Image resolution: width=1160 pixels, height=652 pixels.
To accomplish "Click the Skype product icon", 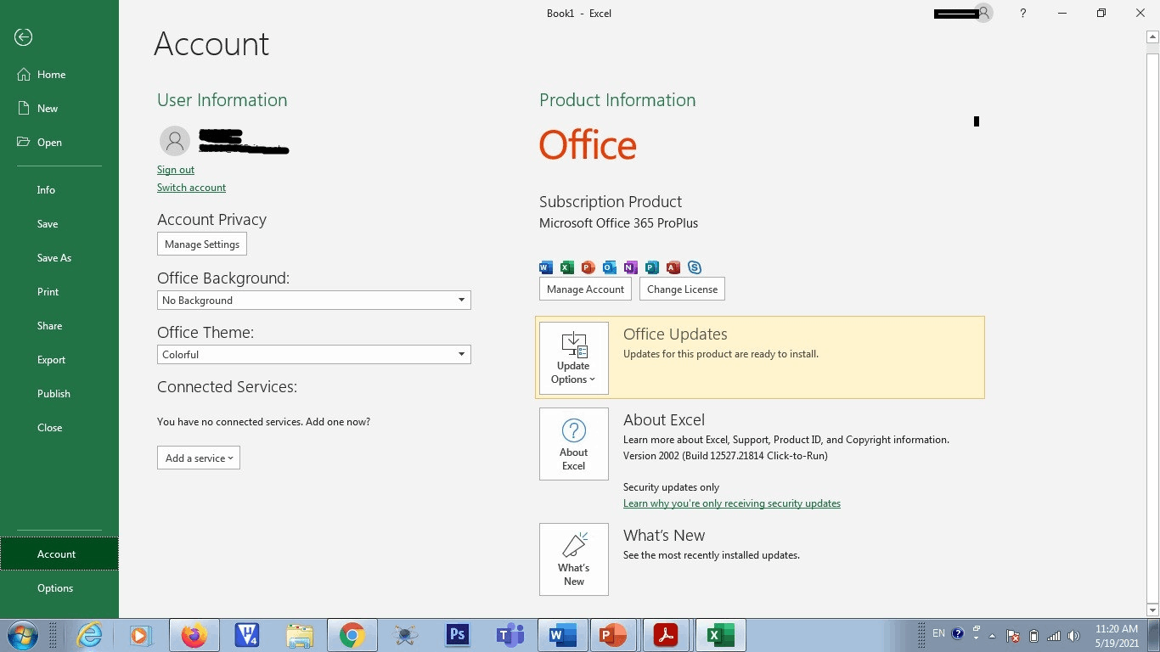I will (x=695, y=267).
